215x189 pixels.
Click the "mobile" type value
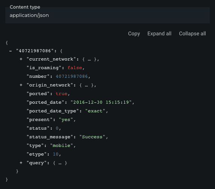click(61, 145)
